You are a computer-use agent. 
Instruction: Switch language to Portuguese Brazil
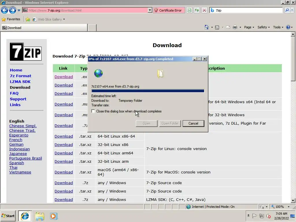coord(25,158)
